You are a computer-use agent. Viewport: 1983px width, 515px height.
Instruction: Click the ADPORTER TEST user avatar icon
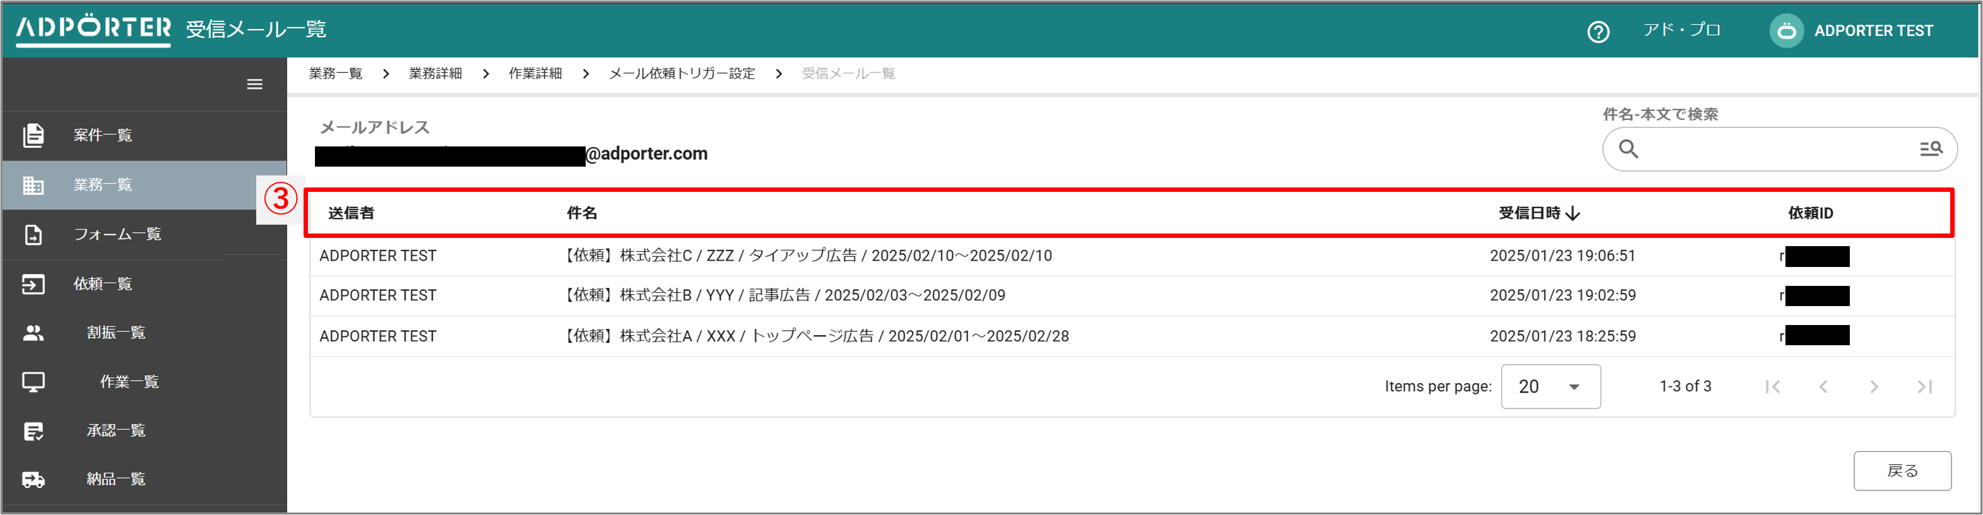point(1787,31)
